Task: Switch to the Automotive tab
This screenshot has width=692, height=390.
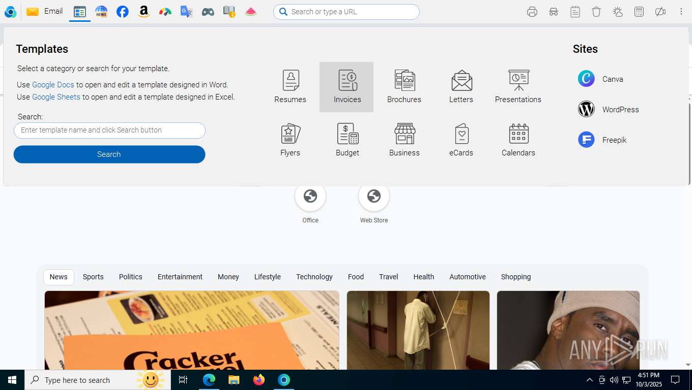Action: point(468,277)
